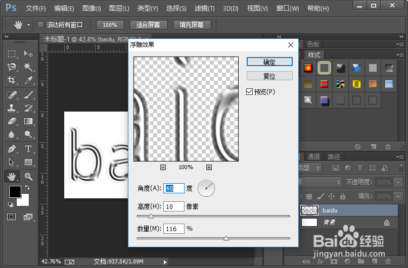Image resolution: width=408 pixels, height=268 pixels.
Task: Select the Clone Stamp tool
Action: point(12,108)
